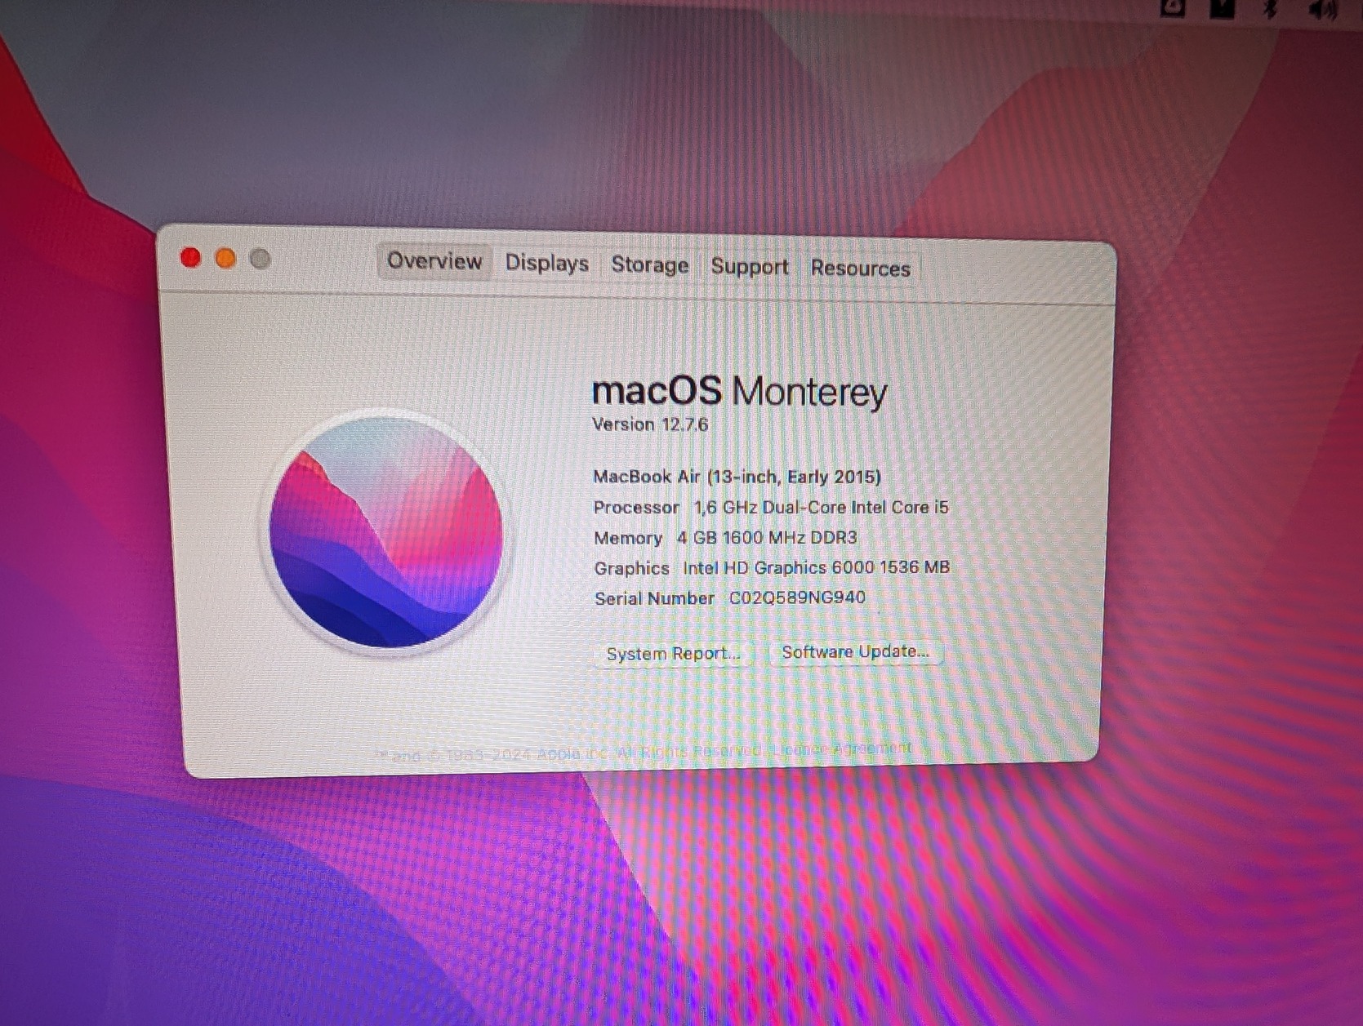Screen dimensions: 1363x1026
Task: Click the "4 GB 1600 MHz DDR3" value
Action: pos(767,537)
